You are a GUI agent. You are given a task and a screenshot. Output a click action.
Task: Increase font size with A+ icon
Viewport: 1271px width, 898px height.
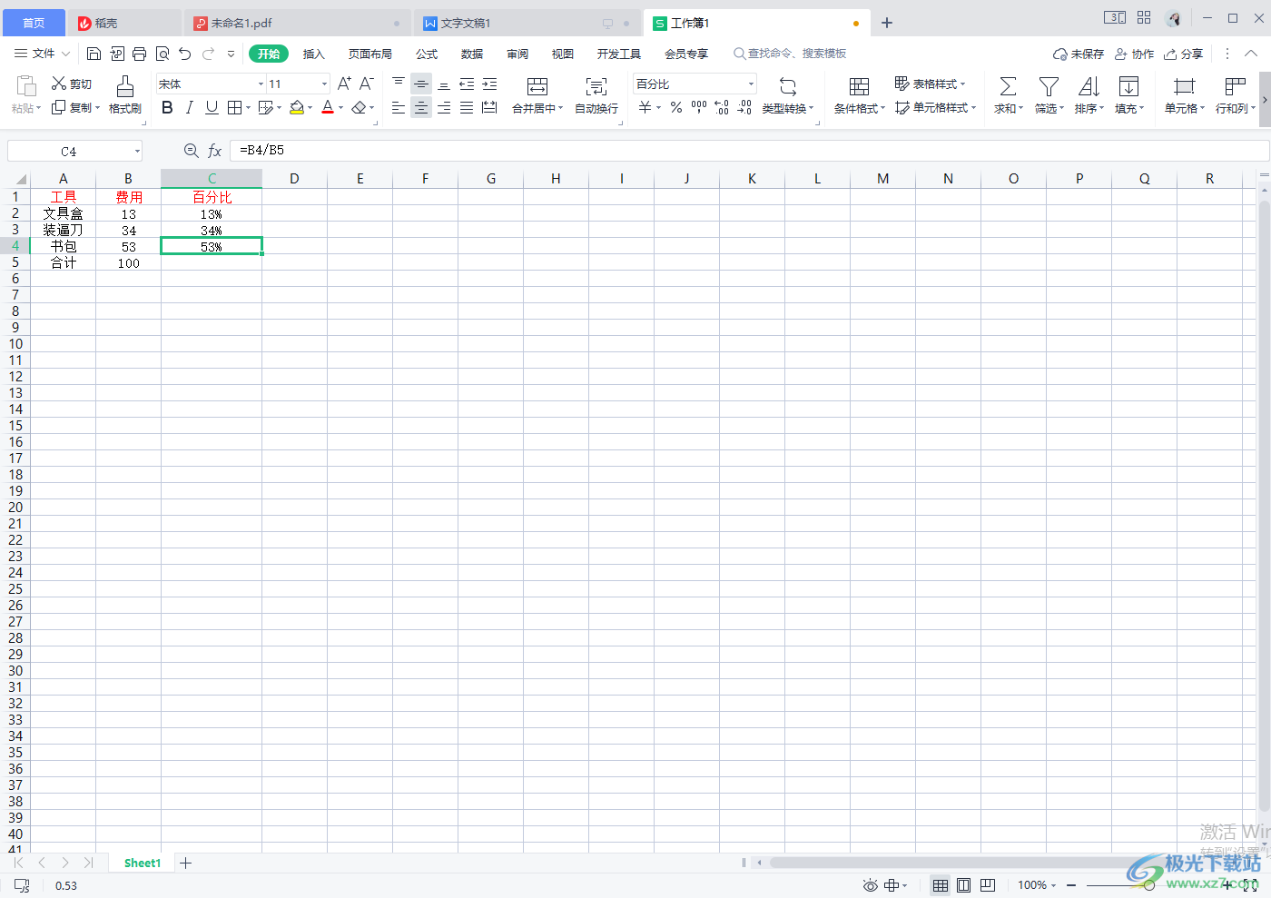(344, 84)
